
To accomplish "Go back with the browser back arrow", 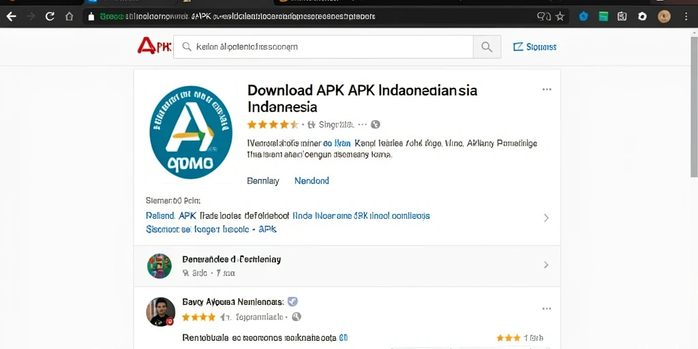I will tap(11, 16).
